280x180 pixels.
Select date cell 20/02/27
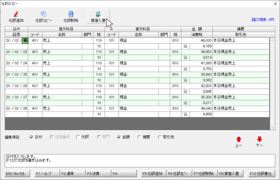[16, 97]
